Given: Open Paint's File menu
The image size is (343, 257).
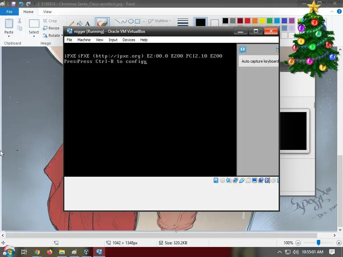Looking at the screenshot, I should pyautogui.click(x=9, y=12).
